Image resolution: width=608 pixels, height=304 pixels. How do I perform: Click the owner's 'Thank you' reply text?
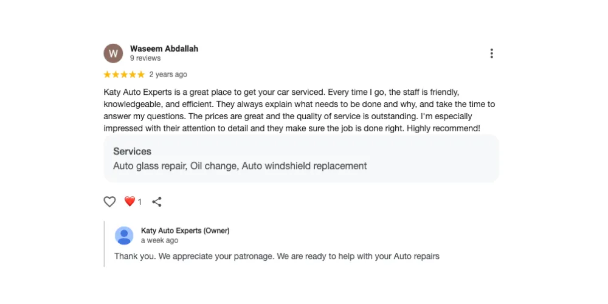(x=277, y=257)
